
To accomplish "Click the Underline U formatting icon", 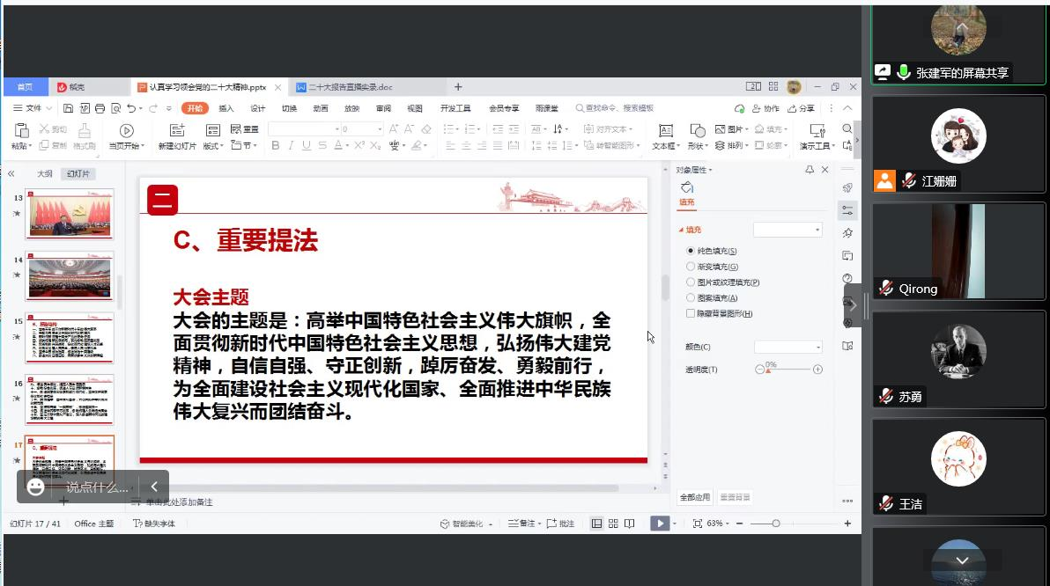I will 306,145.
